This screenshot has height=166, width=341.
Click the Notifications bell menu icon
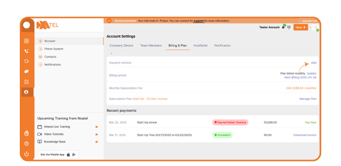click(x=40, y=64)
